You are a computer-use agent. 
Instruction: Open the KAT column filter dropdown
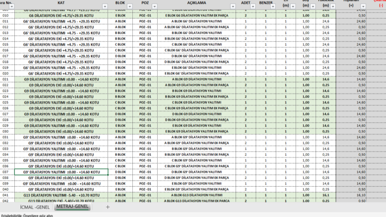tap(105, 7)
